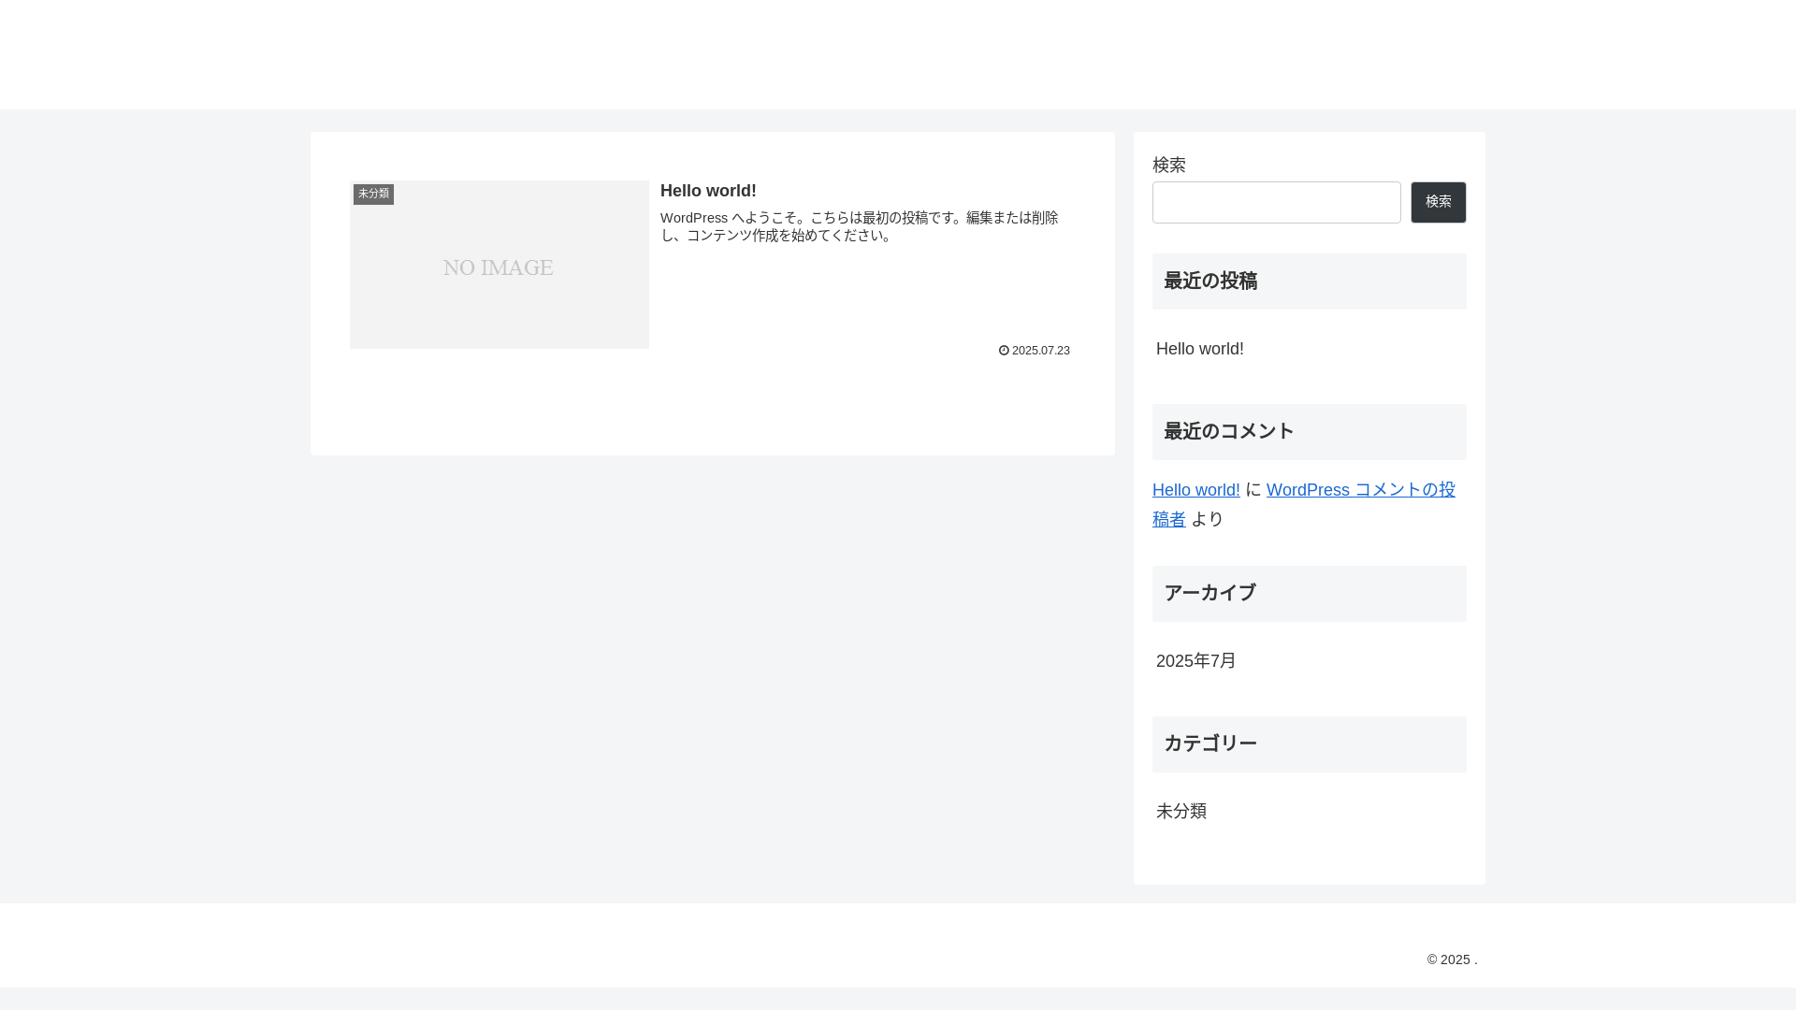The image size is (1796, 1010).
Task: Open the NO IMAGE post thumbnail
Action: click(x=499, y=265)
